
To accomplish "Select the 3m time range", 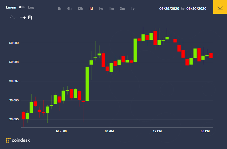I will pyautogui.click(x=122, y=9).
